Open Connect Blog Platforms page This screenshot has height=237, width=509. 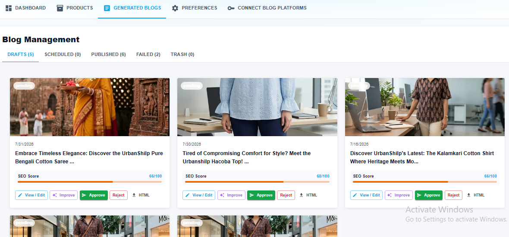tap(267, 8)
